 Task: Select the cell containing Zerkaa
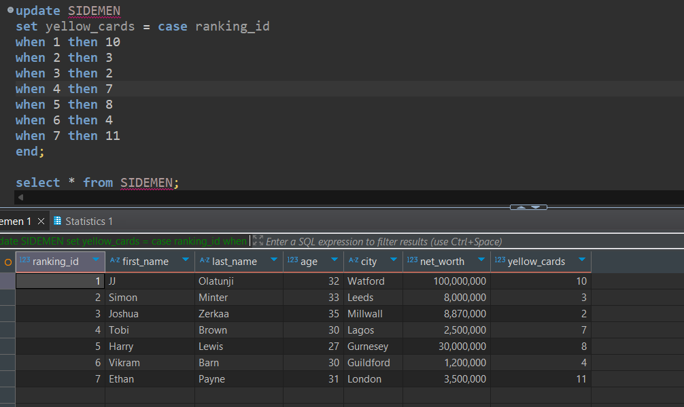pyautogui.click(x=239, y=314)
